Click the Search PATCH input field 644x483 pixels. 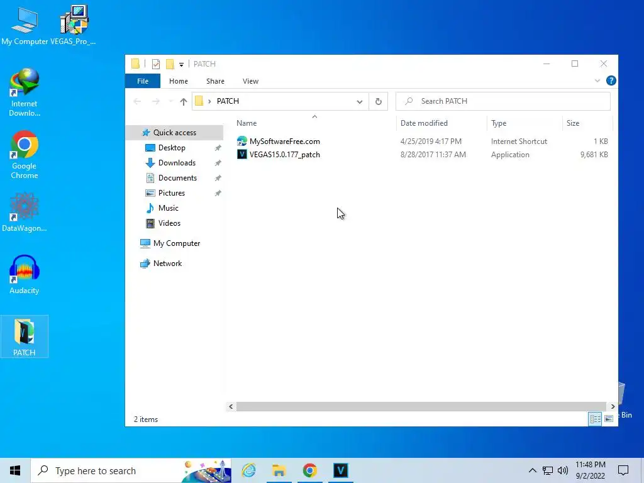502,101
